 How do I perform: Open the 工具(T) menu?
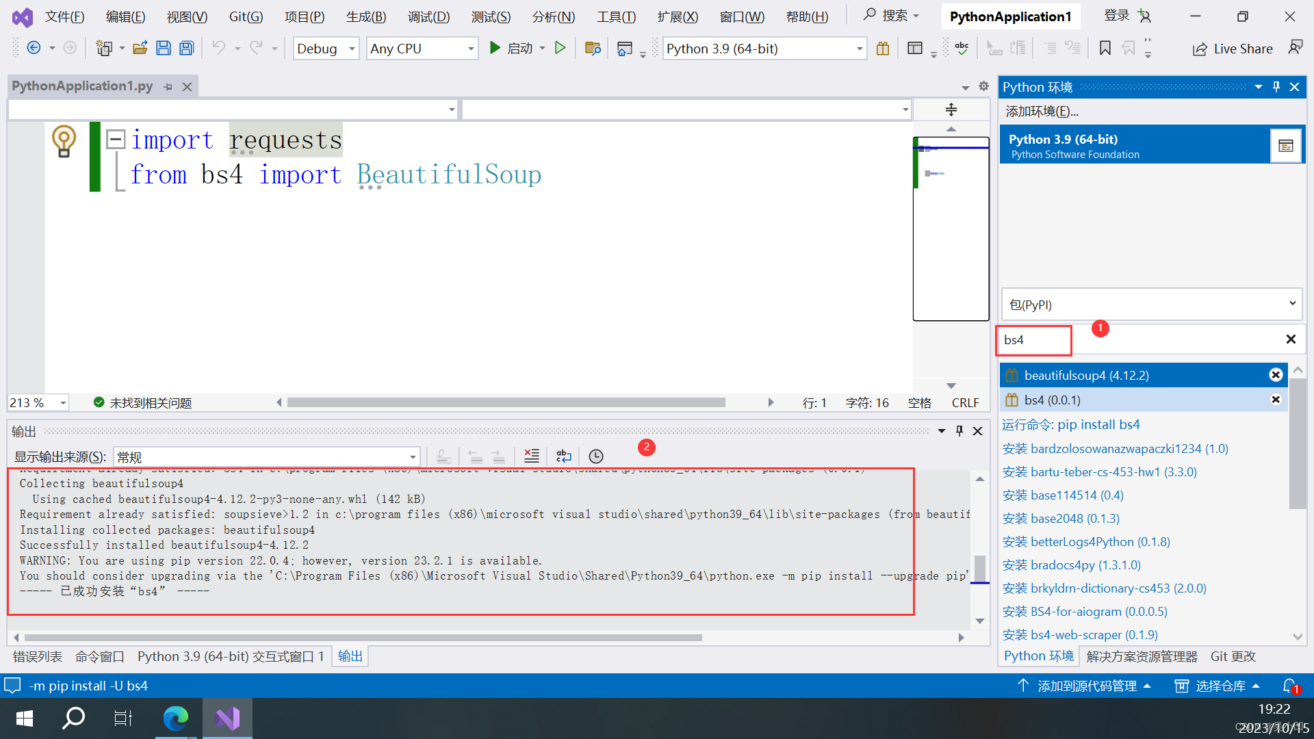pos(616,16)
